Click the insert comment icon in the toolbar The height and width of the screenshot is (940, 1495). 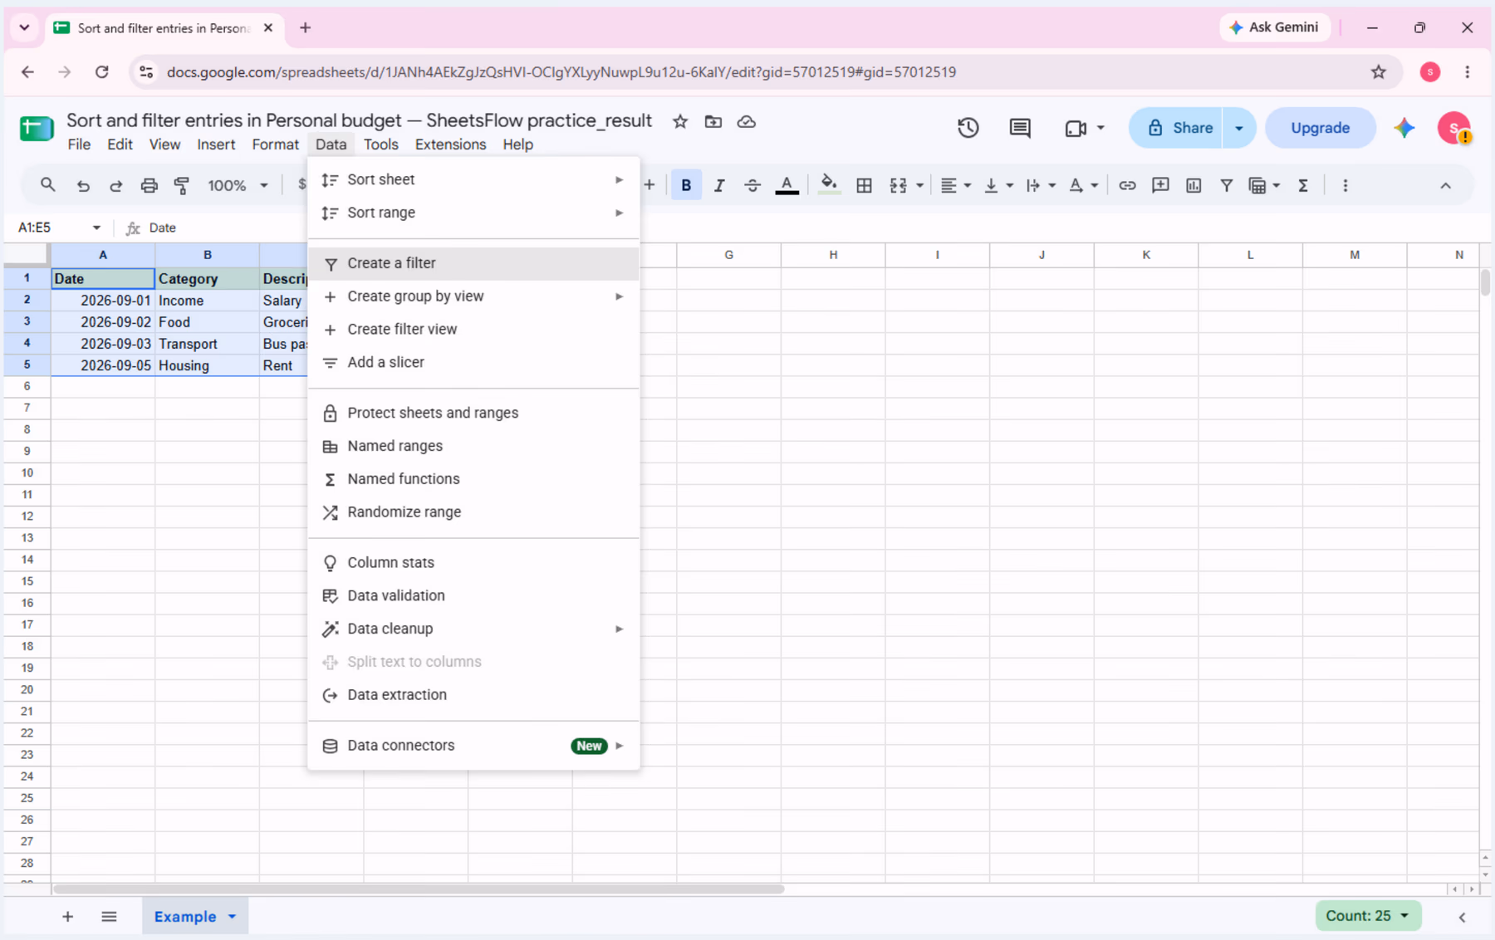(1160, 185)
